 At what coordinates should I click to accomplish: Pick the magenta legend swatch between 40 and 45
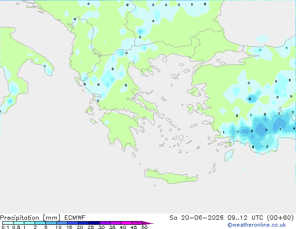(127, 223)
